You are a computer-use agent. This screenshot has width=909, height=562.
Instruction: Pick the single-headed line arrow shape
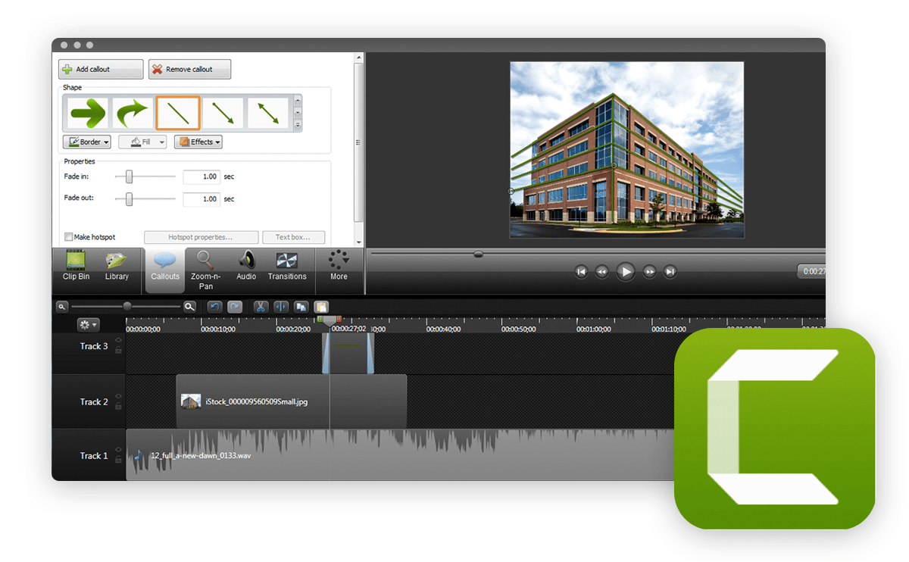(x=223, y=114)
